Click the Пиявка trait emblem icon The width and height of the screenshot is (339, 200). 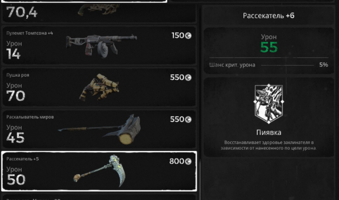[269, 104]
